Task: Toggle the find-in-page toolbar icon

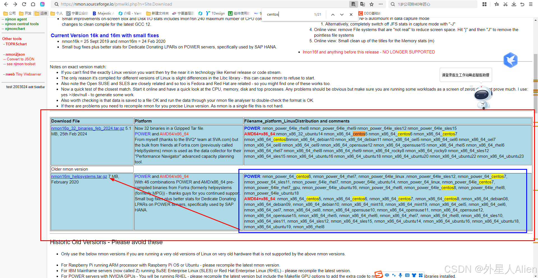Action: [x=353, y=4]
